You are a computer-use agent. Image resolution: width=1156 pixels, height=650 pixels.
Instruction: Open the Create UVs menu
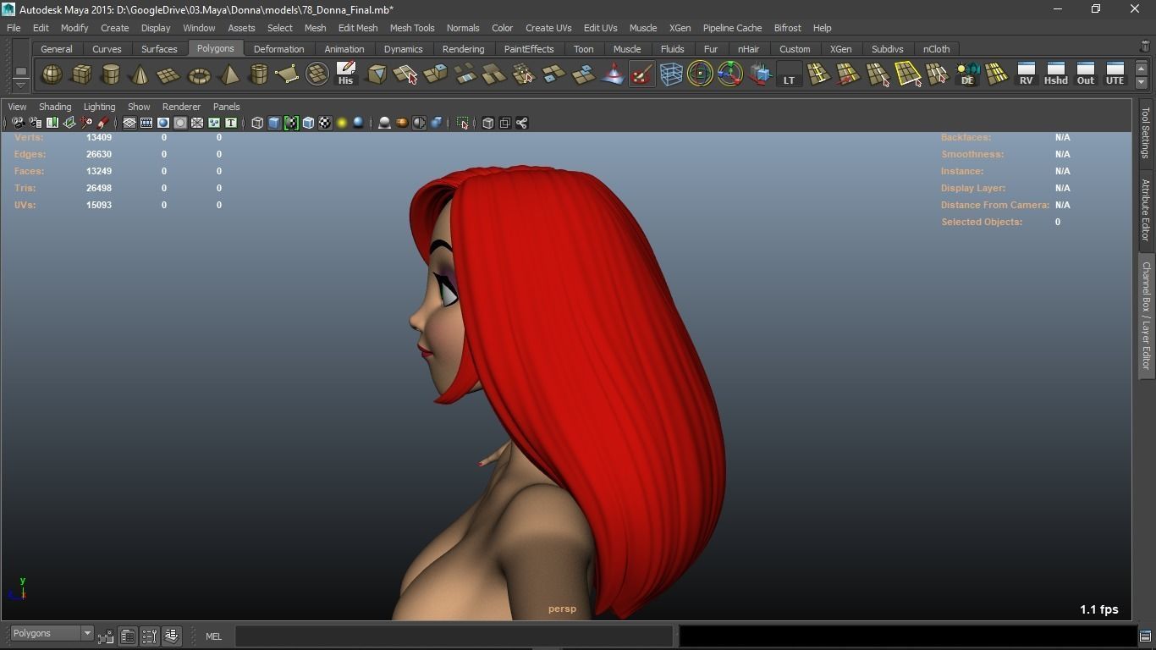[x=548, y=28]
